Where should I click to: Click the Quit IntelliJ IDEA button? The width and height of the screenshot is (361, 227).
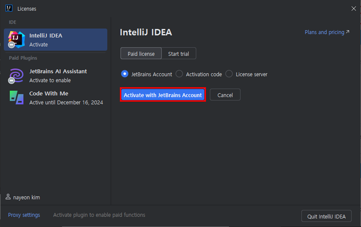326,216
